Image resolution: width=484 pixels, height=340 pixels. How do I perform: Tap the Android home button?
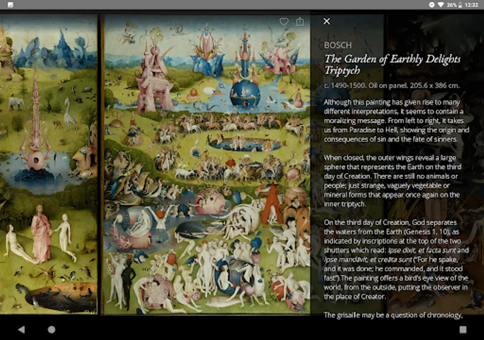(x=51, y=329)
